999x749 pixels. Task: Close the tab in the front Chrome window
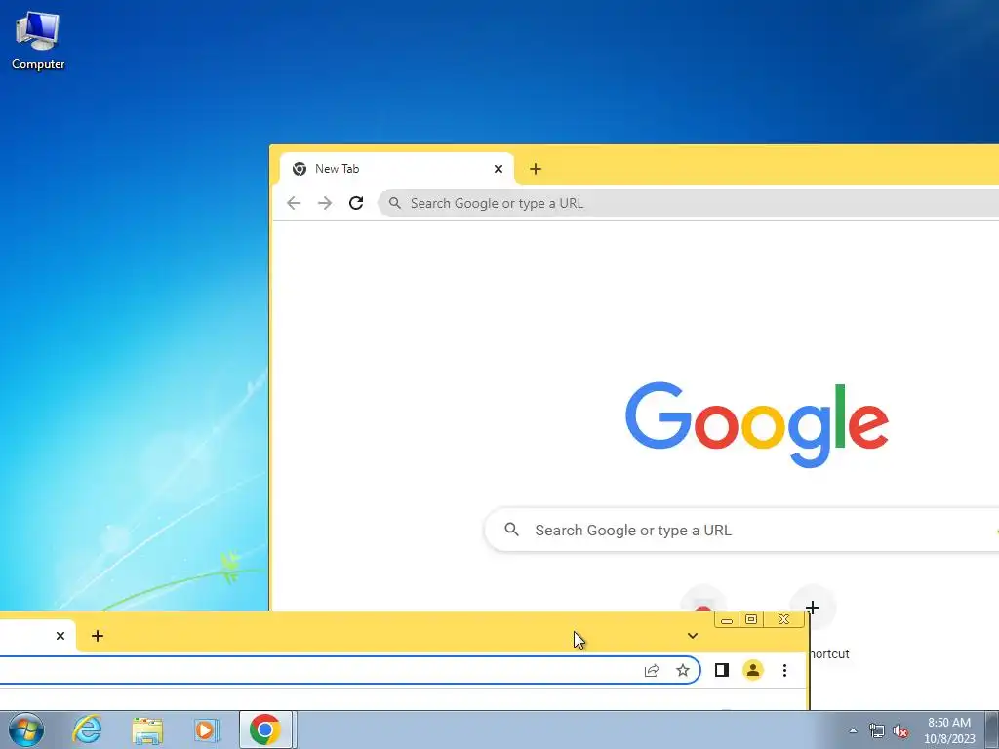click(60, 636)
